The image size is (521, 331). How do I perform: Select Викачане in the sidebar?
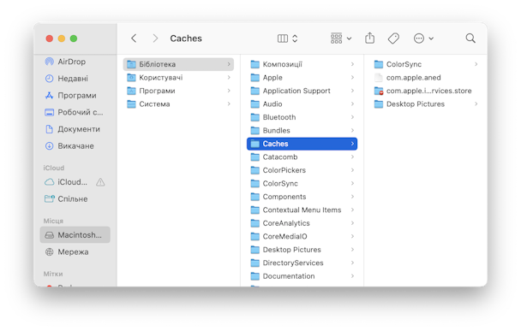75,146
